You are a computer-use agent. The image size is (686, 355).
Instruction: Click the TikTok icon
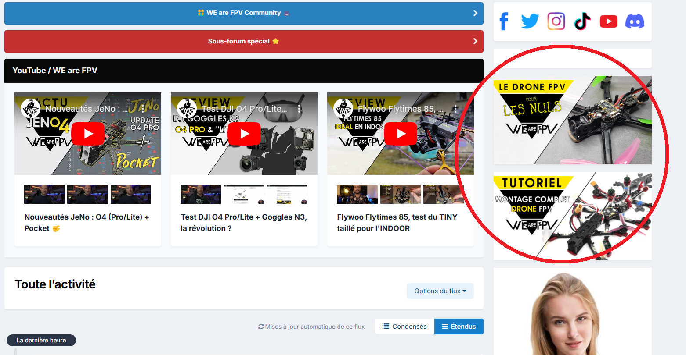[582, 21]
